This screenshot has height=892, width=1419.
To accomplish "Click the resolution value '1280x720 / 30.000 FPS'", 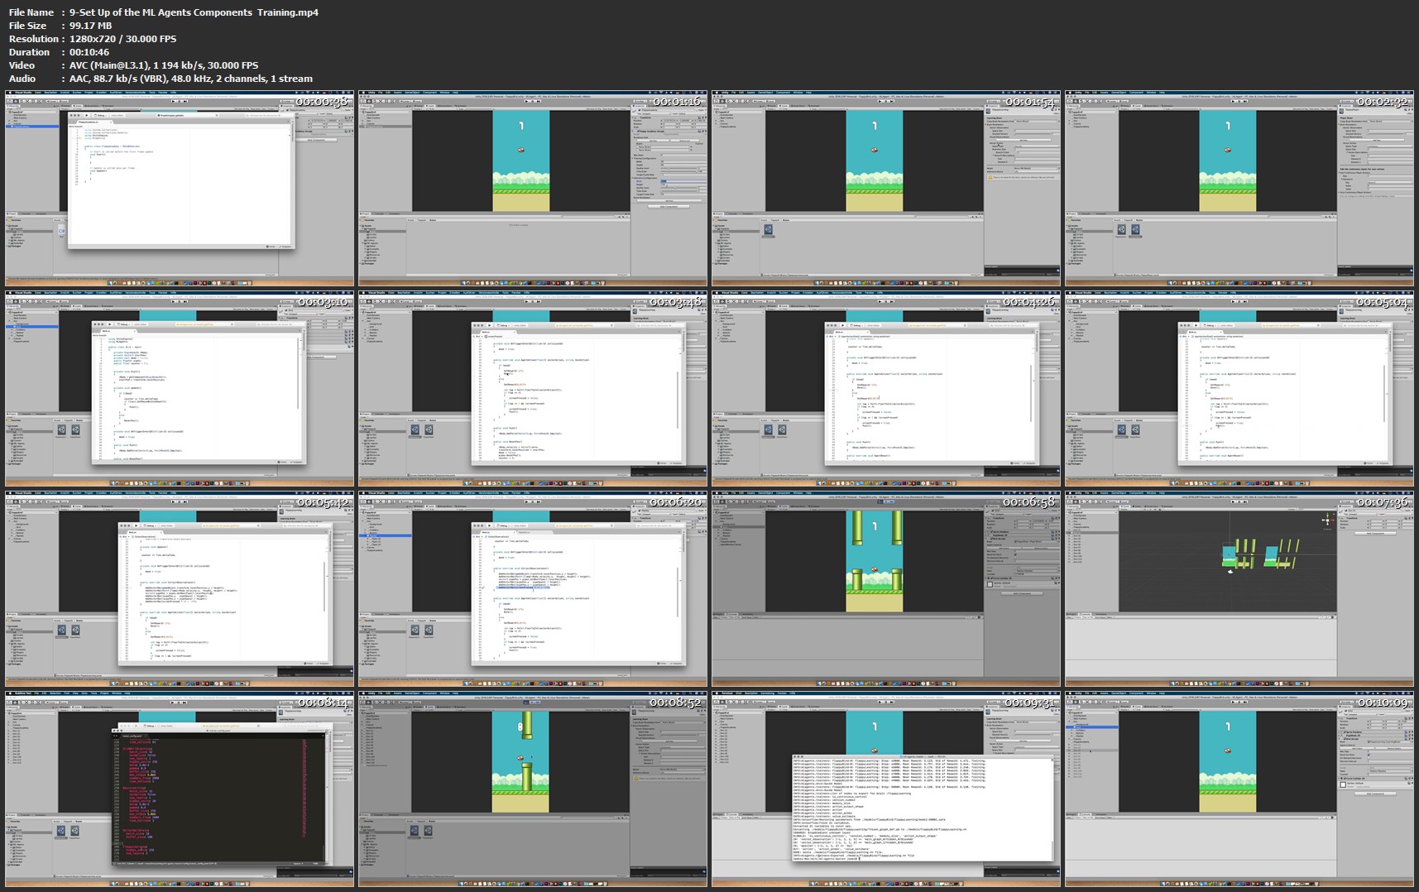I will tap(122, 39).
